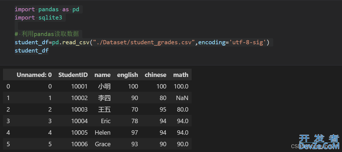Image resolution: width=342 pixels, height=152 pixels.
Task: Click the name cell 李四
Action: click(104, 98)
